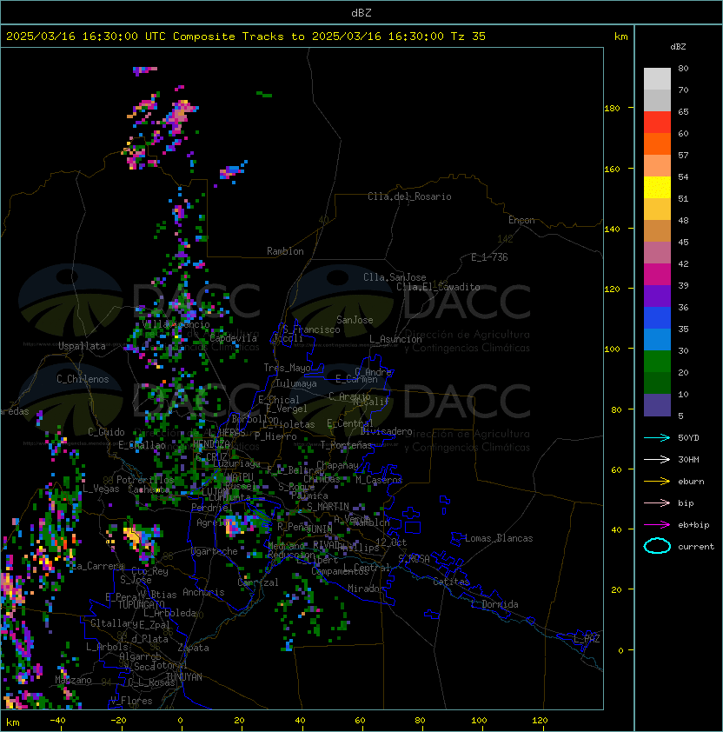Image resolution: width=723 pixels, height=732 pixels.
Task: Pick the purple swatch below 39 dBZ
Action: [x=657, y=296]
